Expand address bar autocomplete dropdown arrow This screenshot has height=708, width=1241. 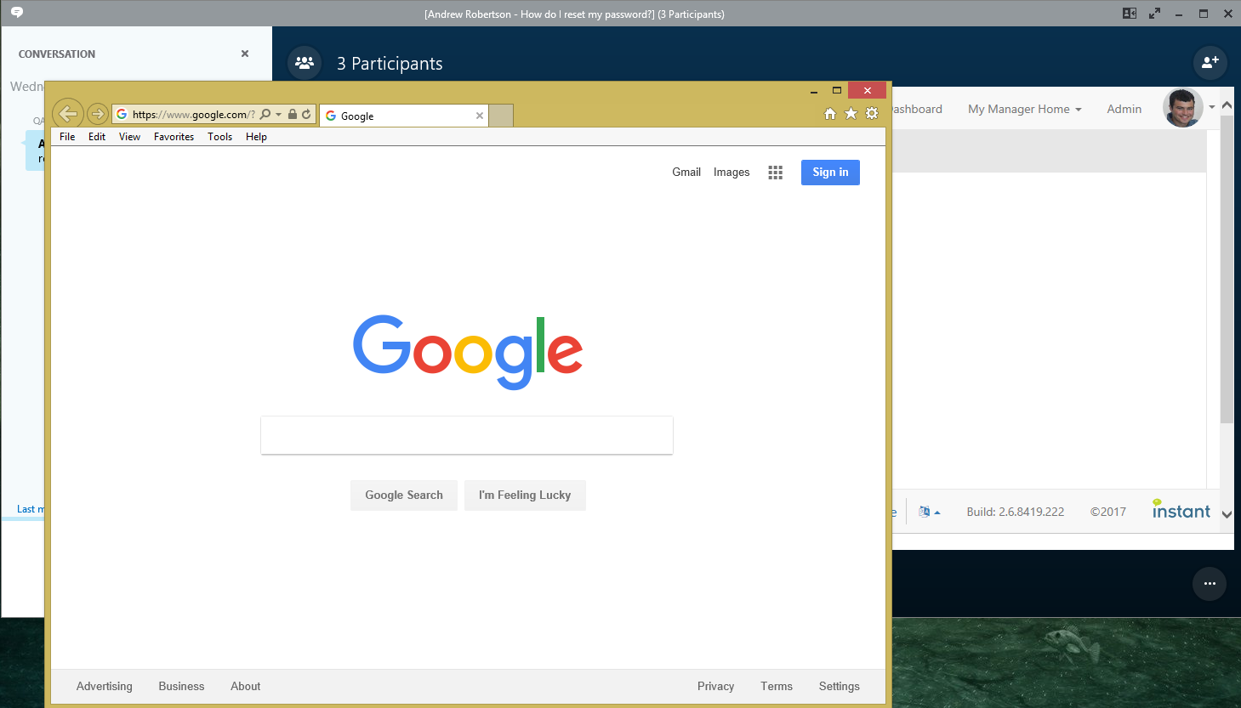coord(278,115)
